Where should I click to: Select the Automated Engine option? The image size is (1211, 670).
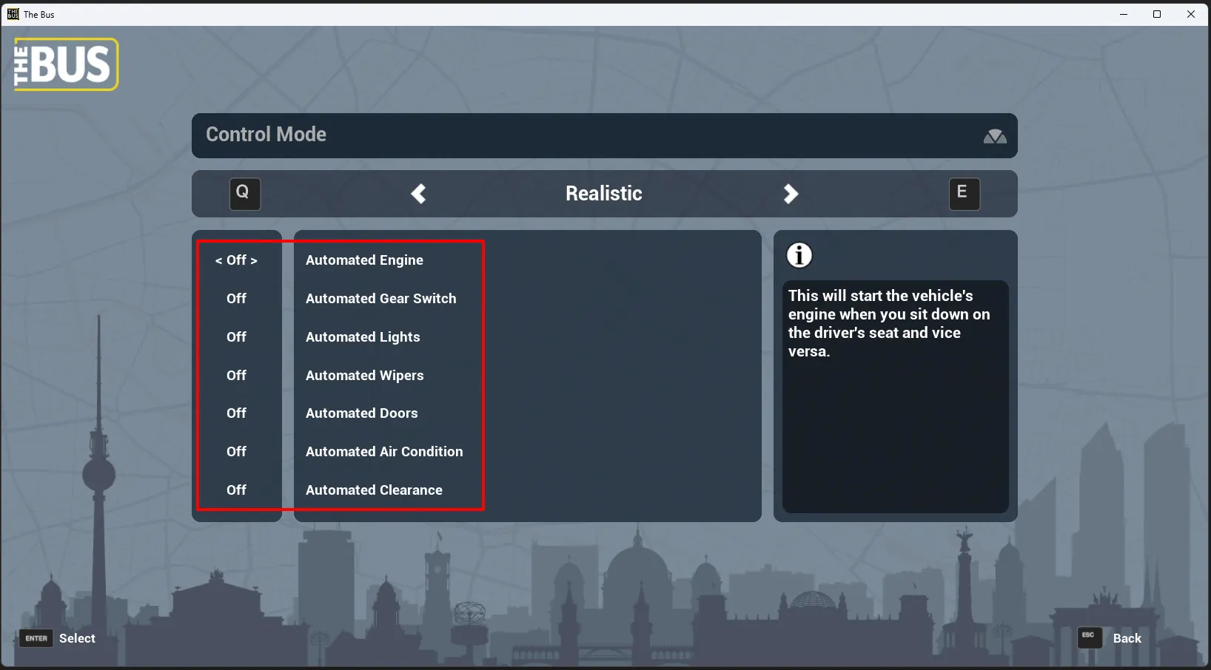click(364, 260)
